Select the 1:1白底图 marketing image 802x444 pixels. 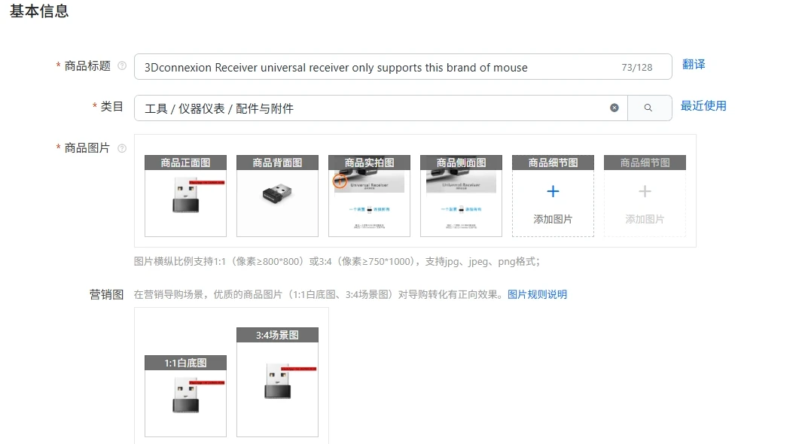click(x=186, y=396)
